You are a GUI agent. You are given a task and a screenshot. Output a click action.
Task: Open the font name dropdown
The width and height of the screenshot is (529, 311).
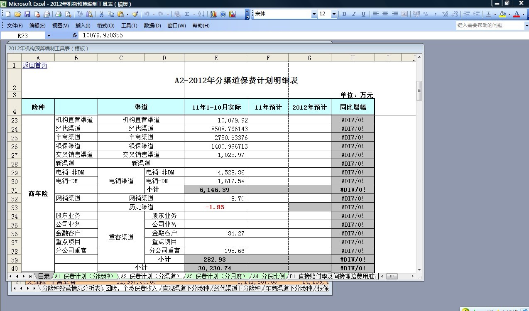click(x=315, y=14)
